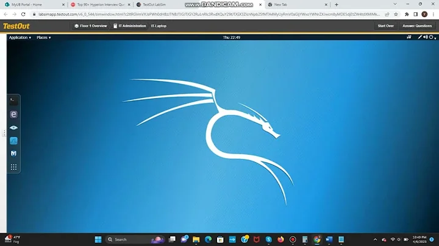Open the Chrome three-dot menu

434,14
